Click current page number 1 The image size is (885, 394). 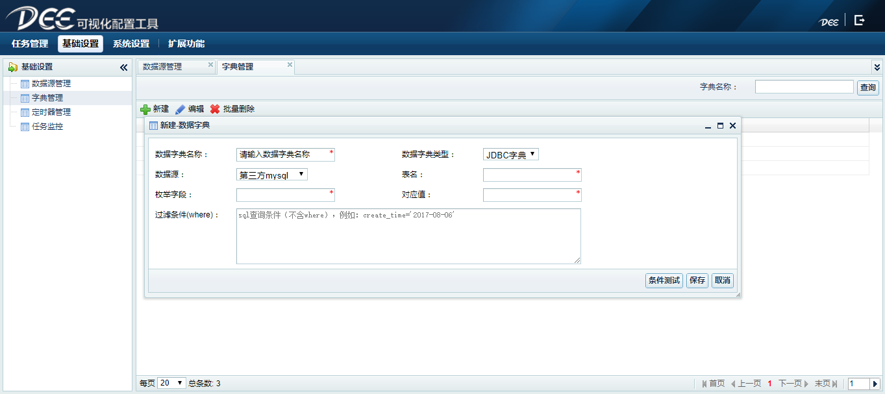click(770, 384)
